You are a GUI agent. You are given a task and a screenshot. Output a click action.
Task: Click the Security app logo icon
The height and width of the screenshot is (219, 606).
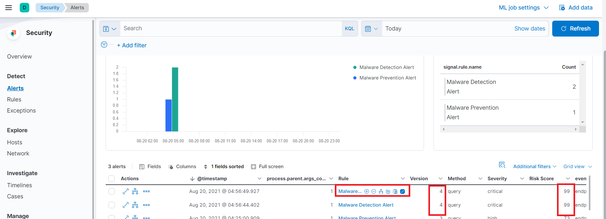(x=13, y=33)
